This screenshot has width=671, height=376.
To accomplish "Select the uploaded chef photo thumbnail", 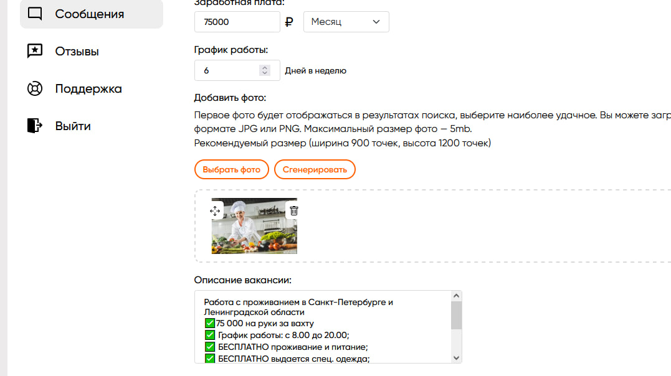I will 254,226.
